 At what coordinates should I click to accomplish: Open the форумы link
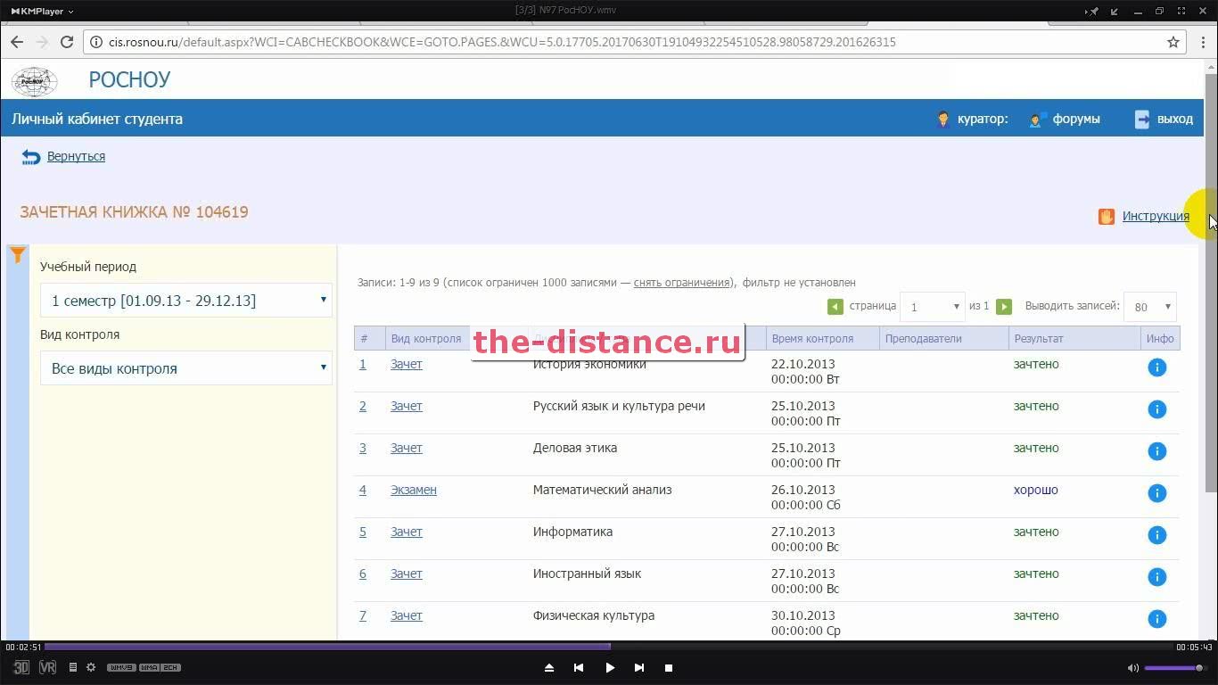click(x=1075, y=119)
